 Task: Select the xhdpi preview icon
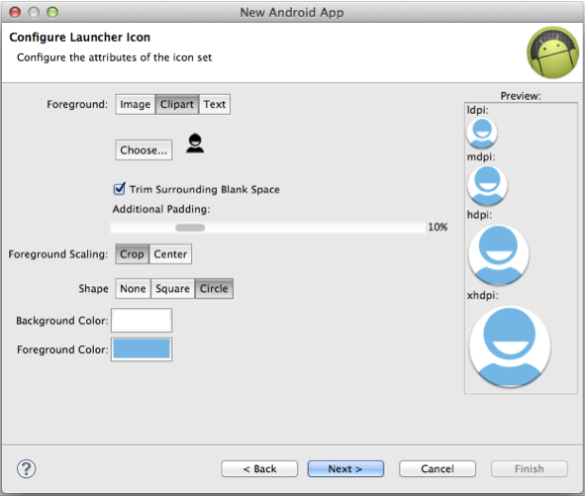(509, 347)
